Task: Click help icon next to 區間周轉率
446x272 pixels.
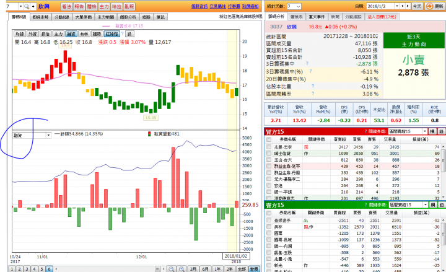Action: click(x=313, y=94)
